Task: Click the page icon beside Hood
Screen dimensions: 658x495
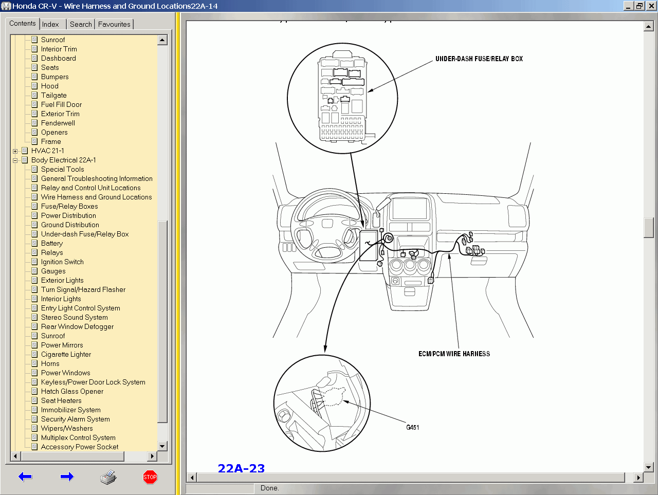Action: 34,86
